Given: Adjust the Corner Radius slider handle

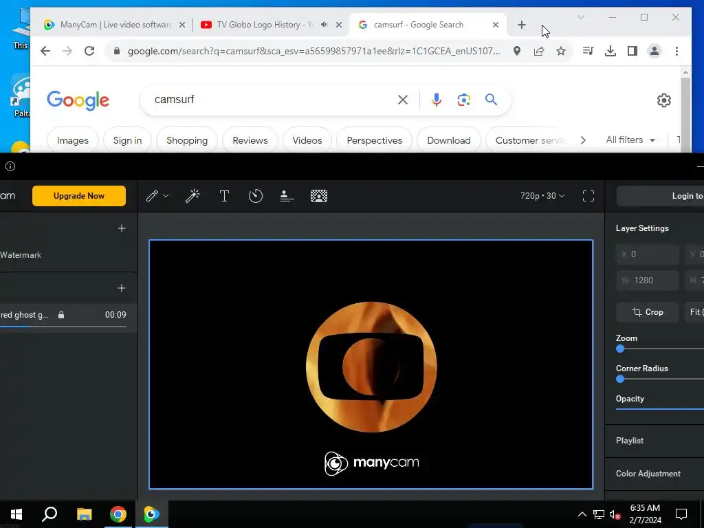Looking at the screenshot, I should (620, 379).
